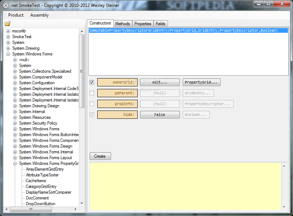Collapse the System.Windows.Forms assembly node

coord(8,54)
